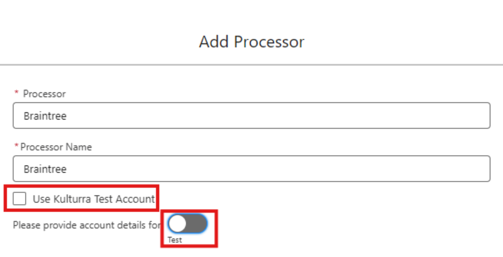Tick the Kulturra test account box
The width and height of the screenshot is (503, 257).
point(19,199)
